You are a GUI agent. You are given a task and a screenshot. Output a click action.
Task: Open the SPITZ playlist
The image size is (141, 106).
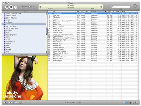coord(24,39)
